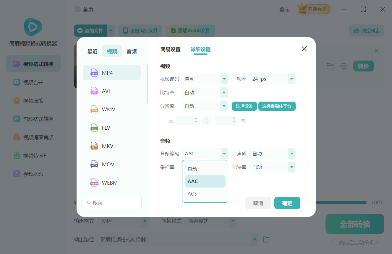The image size is (392, 254).
Task: Open audio format conversion sidebar icon
Action: (16, 119)
